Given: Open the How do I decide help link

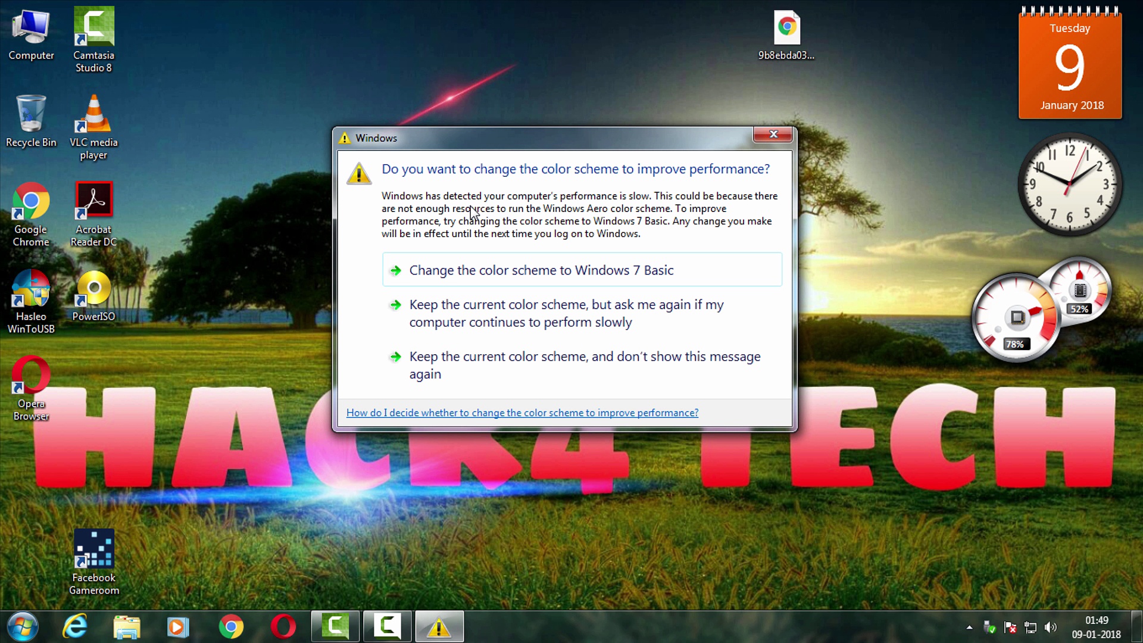Looking at the screenshot, I should (522, 413).
